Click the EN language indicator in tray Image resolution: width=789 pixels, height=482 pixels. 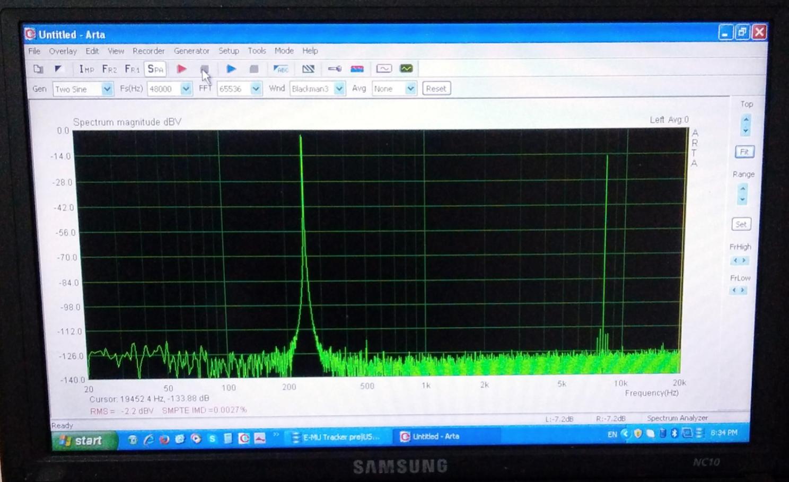pos(612,434)
